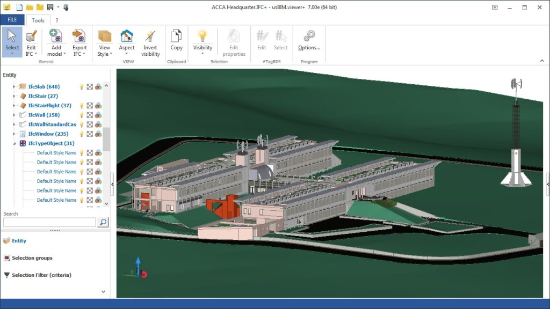Open the FILE menu
550x309 pixels.
12,20
